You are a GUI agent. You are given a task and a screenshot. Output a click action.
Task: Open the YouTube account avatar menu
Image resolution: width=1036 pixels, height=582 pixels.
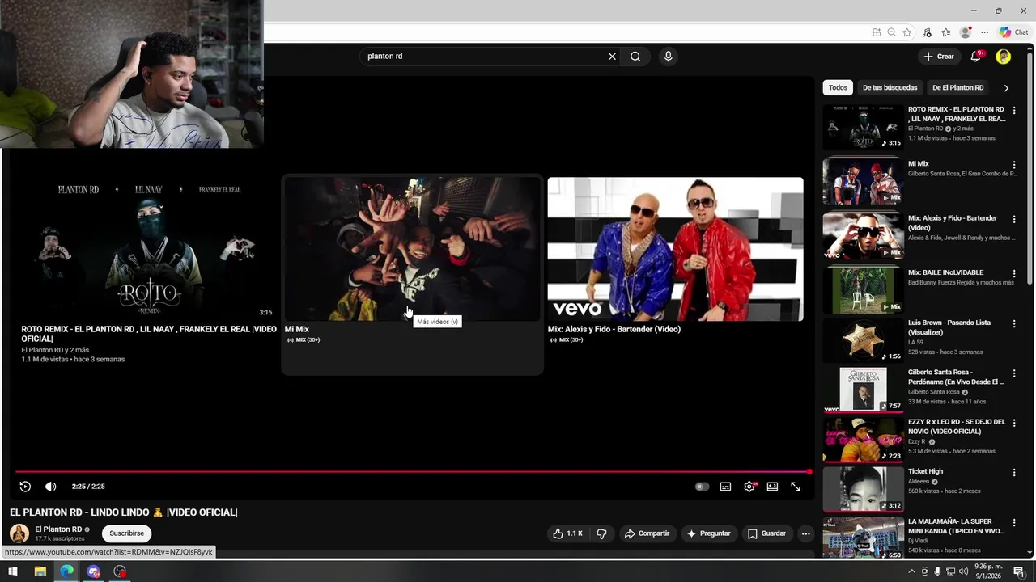point(1004,57)
